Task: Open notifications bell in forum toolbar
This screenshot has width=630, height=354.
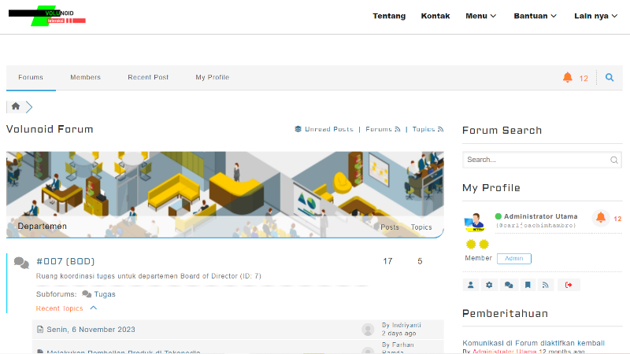Action: point(568,78)
